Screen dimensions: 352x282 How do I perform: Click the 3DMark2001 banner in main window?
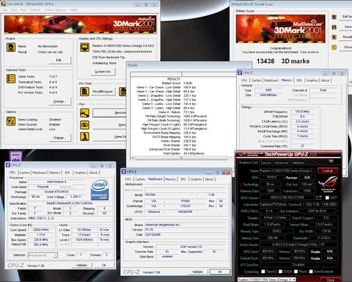click(81, 24)
